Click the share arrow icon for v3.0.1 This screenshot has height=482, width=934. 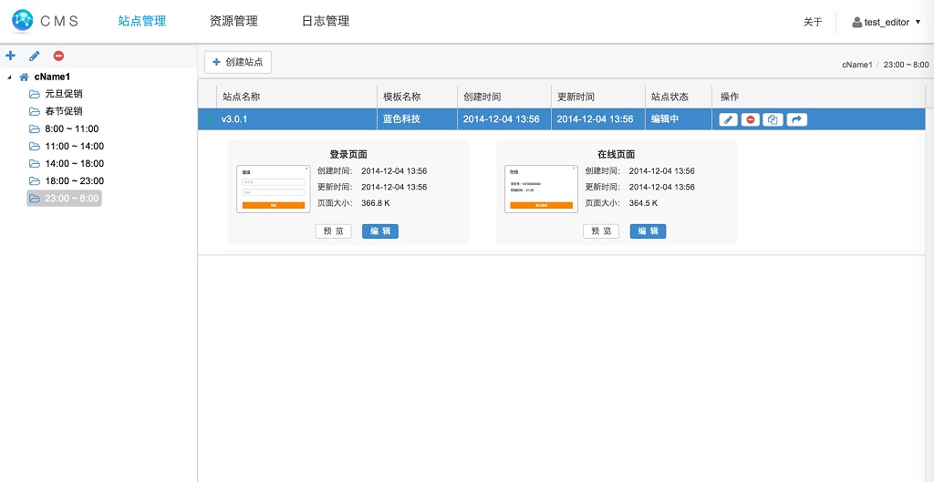coord(796,119)
